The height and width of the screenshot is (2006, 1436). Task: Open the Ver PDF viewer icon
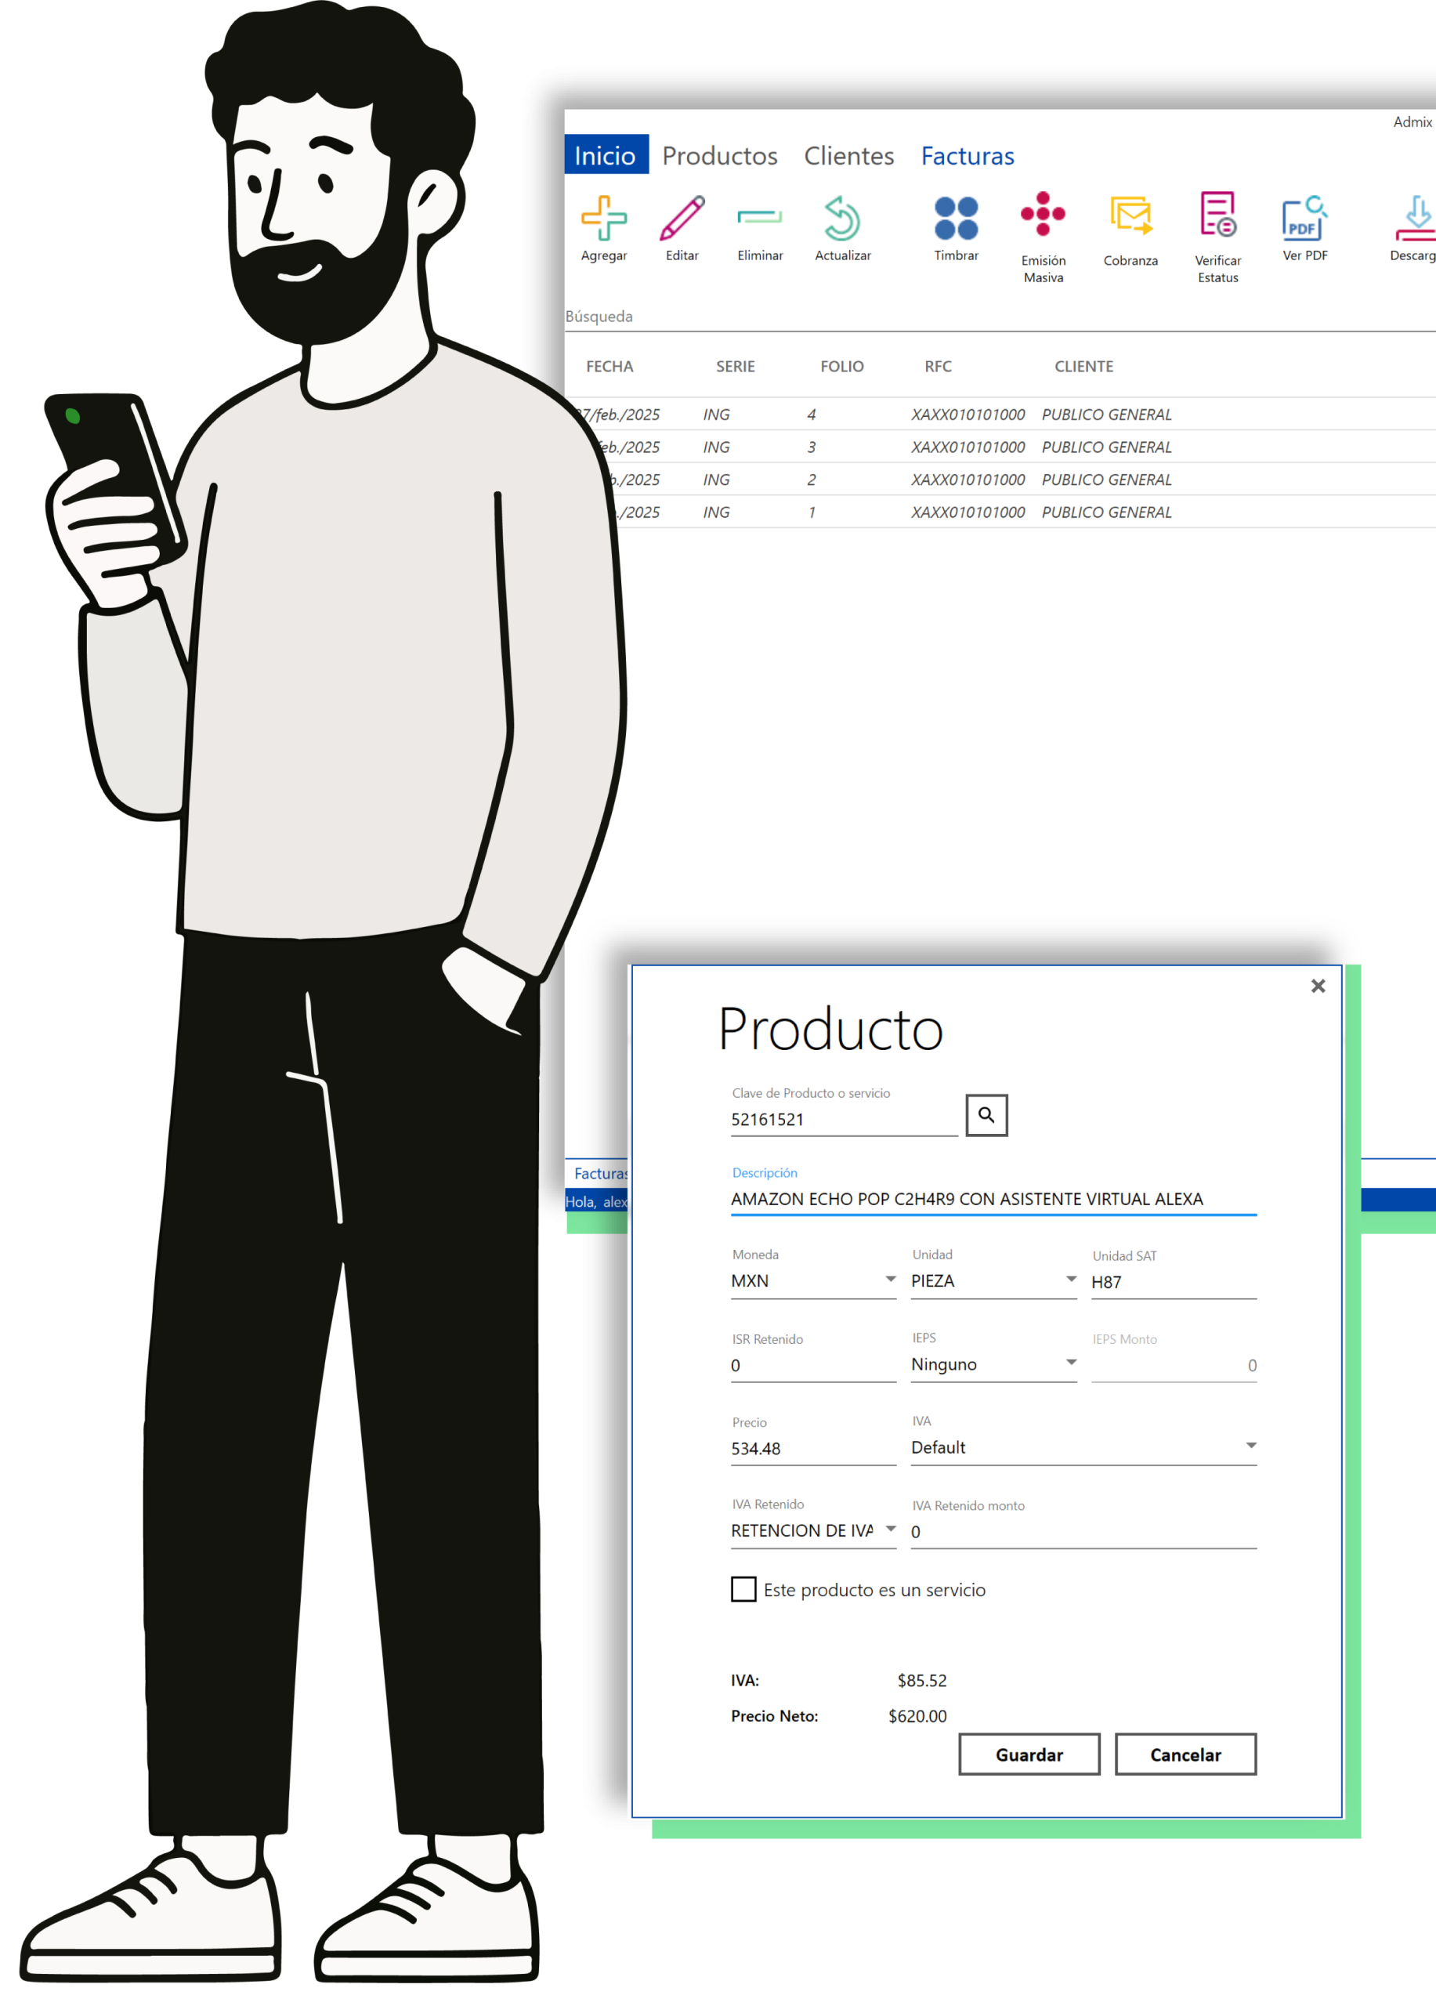(x=1304, y=219)
